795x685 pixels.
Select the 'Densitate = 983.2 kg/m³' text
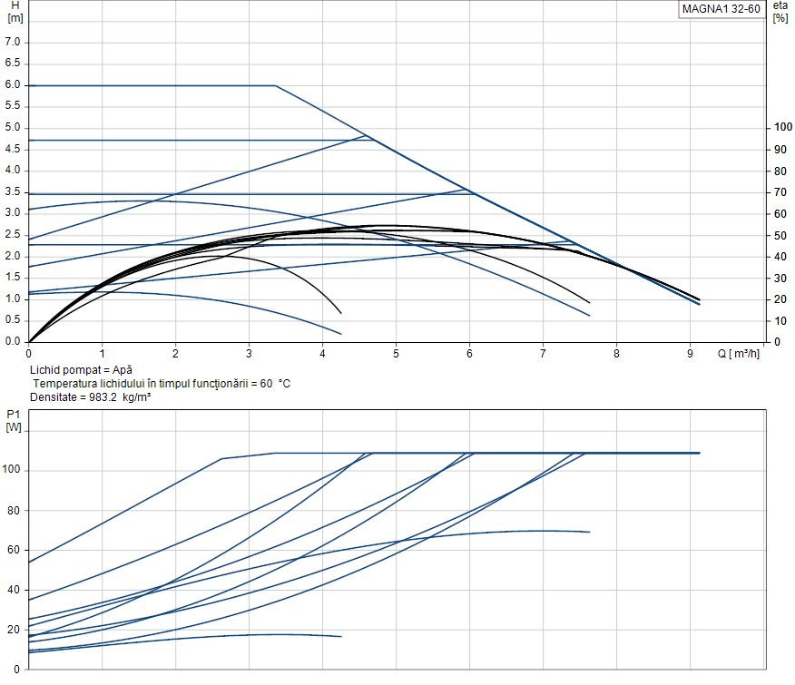pos(89,397)
